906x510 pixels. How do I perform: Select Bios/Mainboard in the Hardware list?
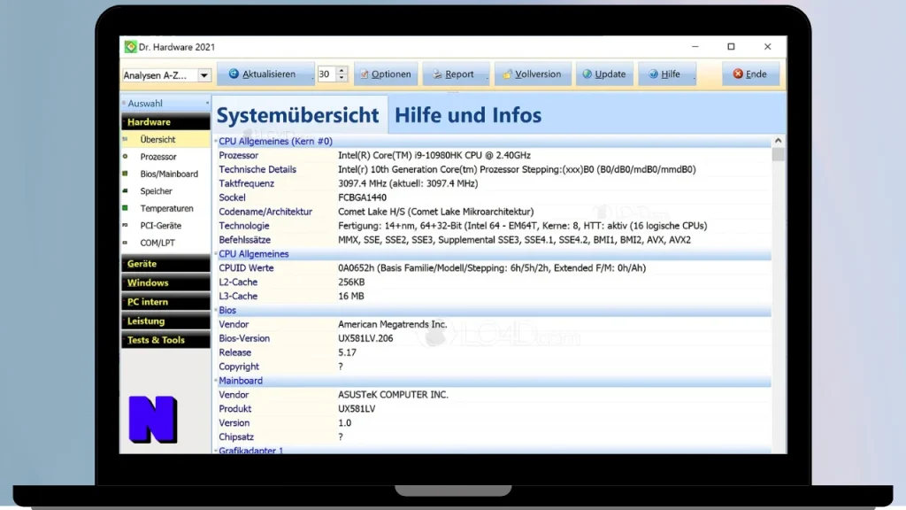point(165,174)
